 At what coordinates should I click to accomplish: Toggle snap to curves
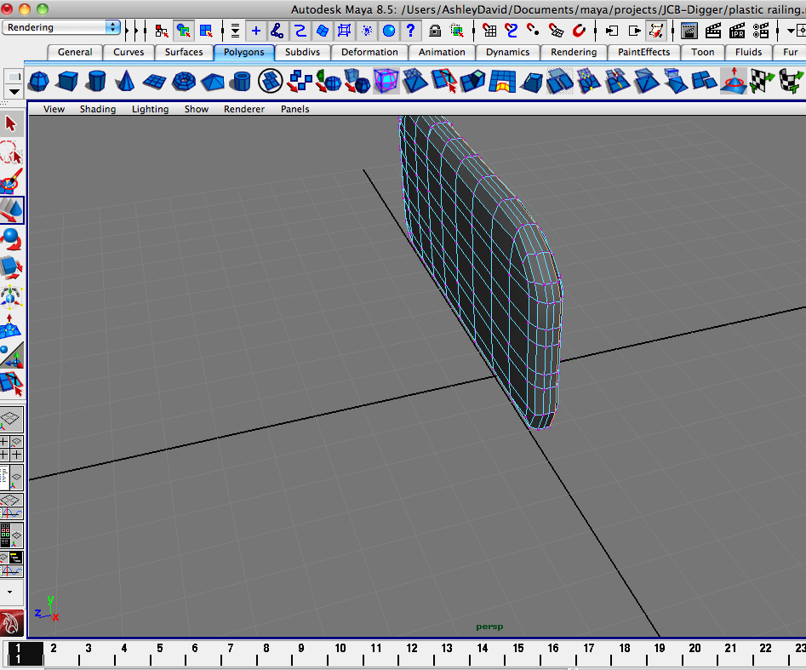coord(512,31)
